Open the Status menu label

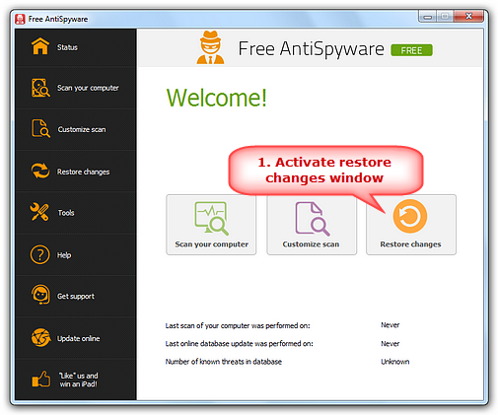67,47
